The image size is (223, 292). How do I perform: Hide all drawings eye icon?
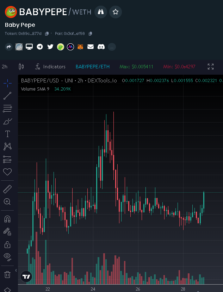point(7,257)
